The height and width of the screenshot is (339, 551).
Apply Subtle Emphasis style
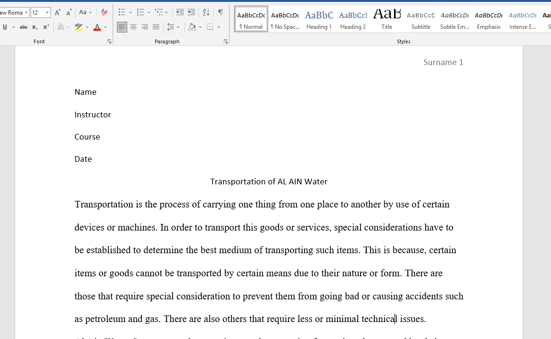pyautogui.click(x=455, y=19)
